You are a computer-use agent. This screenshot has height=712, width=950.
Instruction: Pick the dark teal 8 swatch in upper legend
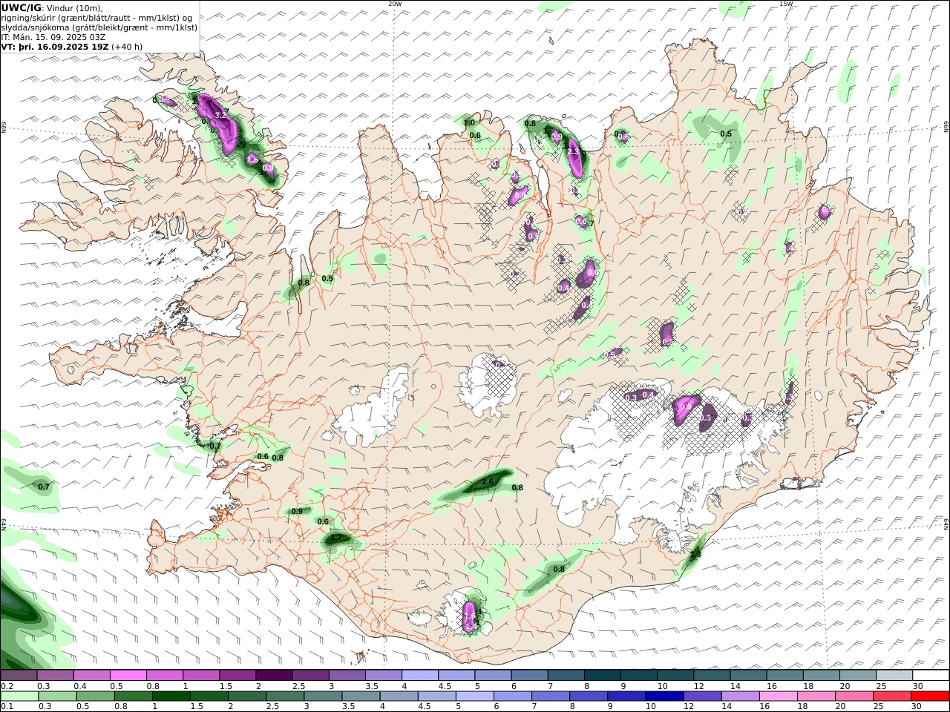(x=603, y=676)
